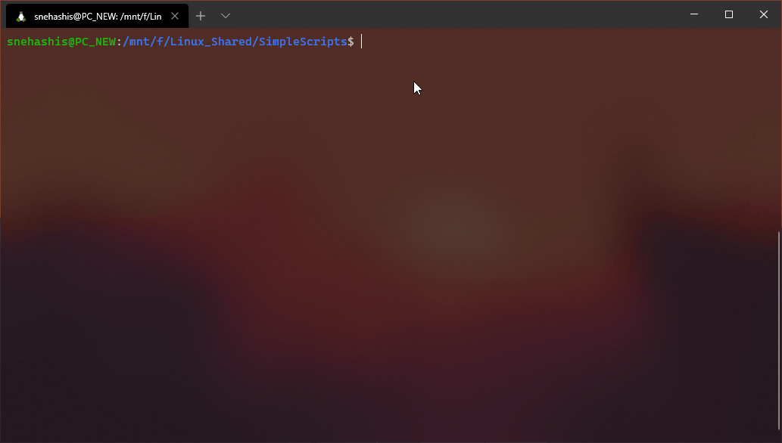The image size is (782, 443).
Task: Minimize the Windows Terminal window
Action: (693, 14)
